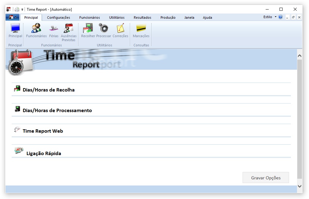Viewport: 309px width, 199px height.
Task: Open the Férias ribbon icon
Action: click(x=53, y=30)
